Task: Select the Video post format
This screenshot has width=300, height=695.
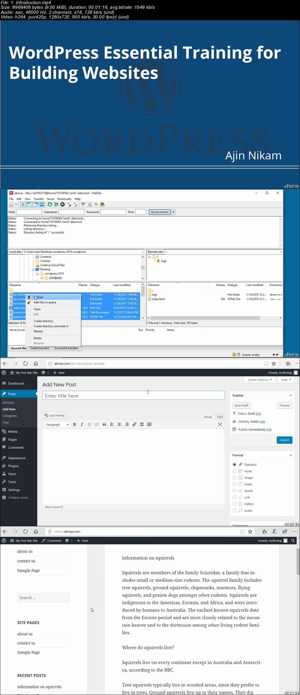Action: pos(234,484)
